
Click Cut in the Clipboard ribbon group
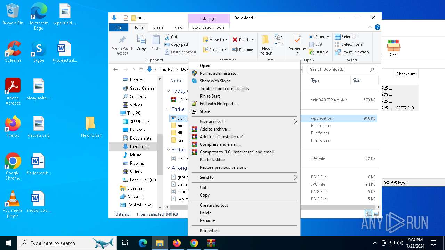[171, 37]
